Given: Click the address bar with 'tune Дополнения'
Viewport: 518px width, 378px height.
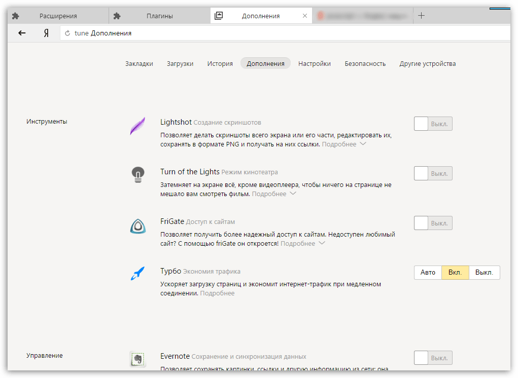Looking at the screenshot, I should (285, 33).
